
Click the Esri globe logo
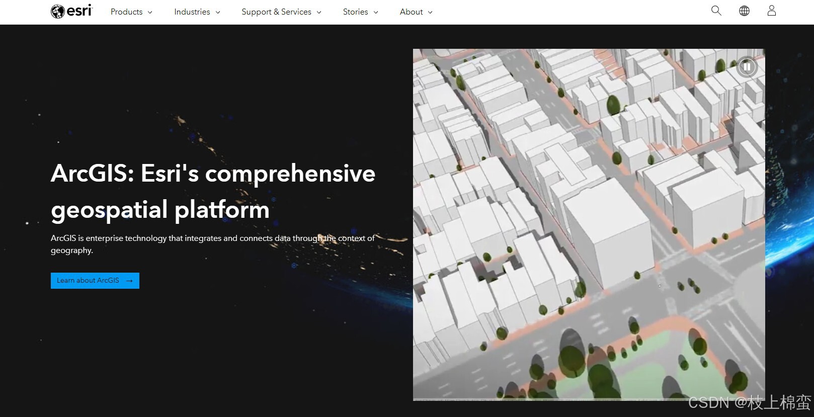pos(71,11)
